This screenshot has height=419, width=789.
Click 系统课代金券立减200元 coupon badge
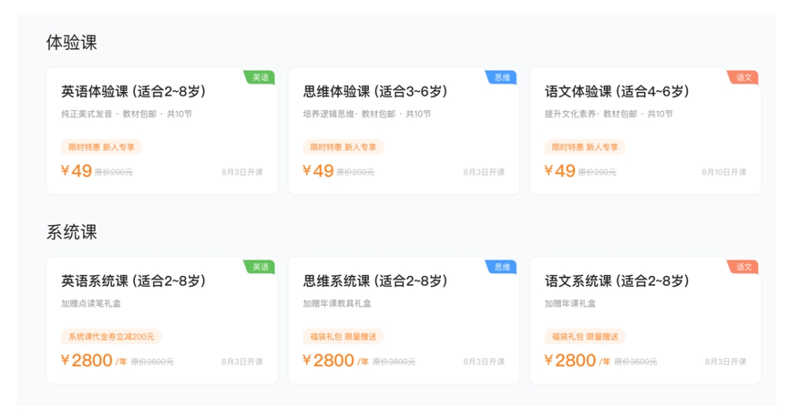[111, 337]
